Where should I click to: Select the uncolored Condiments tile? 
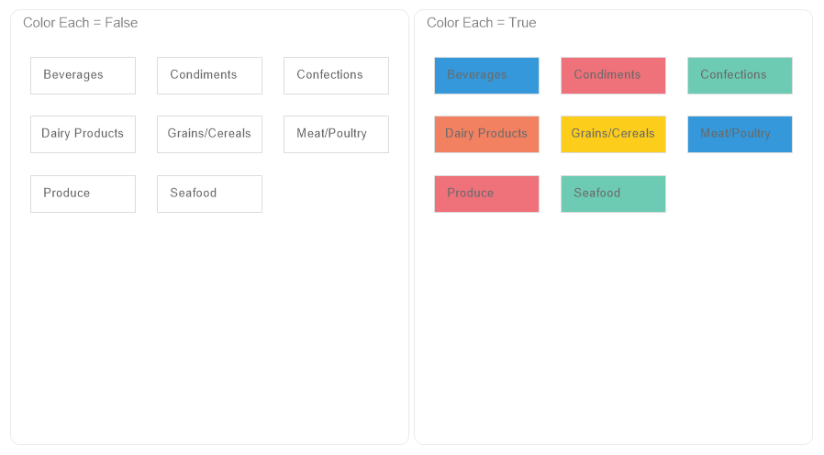[x=209, y=75]
